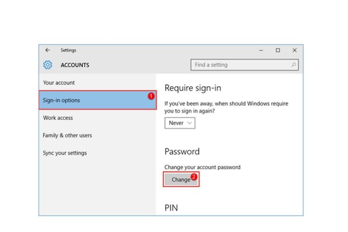The image size is (348, 232).
Task: Expand the Never sign-in dropdown
Action: point(180,123)
